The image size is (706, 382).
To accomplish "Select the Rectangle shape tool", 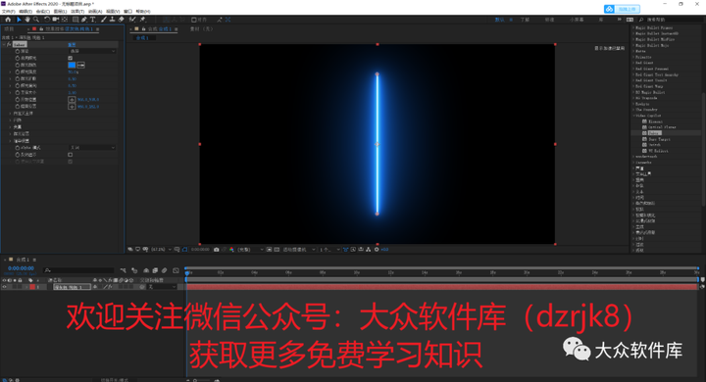I will point(76,20).
